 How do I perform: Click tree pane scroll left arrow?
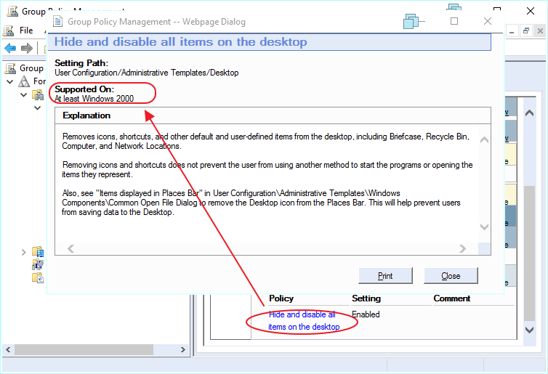click(x=8, y=349)
